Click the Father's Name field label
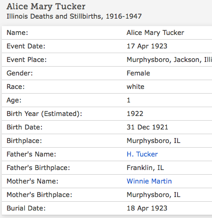This screenshot has width=212, height=218. click(x=31, y=154)
